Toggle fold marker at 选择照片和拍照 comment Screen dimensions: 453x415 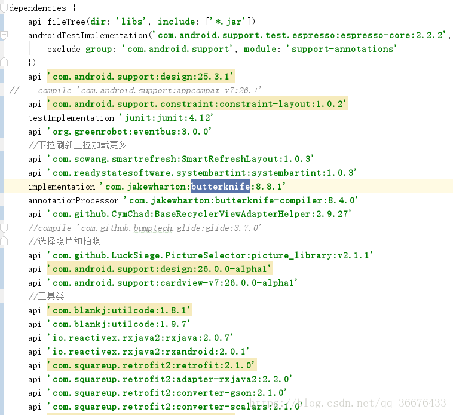[x=4, y=241]
